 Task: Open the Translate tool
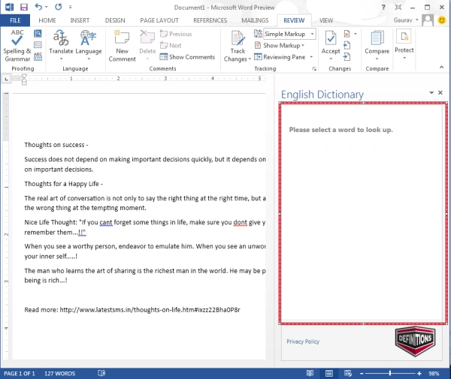(61, 45)
